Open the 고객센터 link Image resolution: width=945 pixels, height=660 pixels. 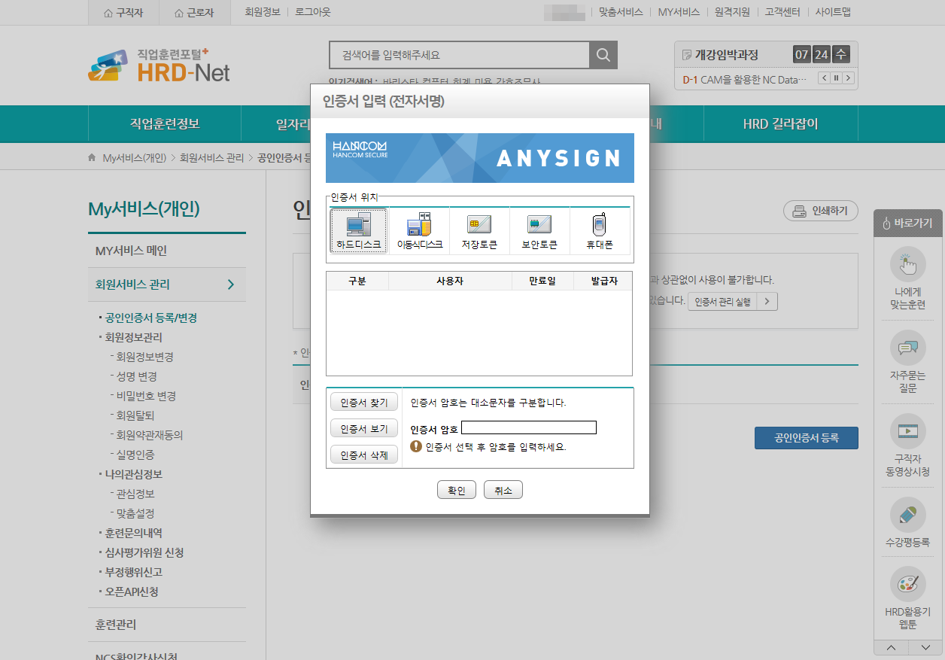(782, 12)
